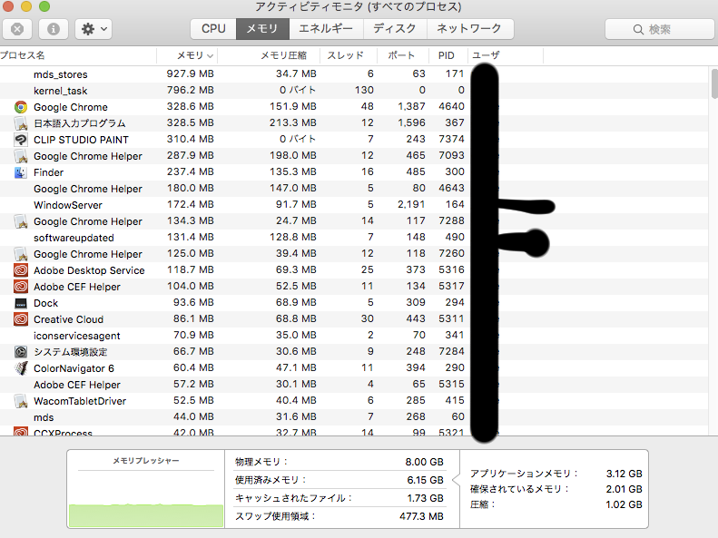Select the メモリ tab

(262, 29)
